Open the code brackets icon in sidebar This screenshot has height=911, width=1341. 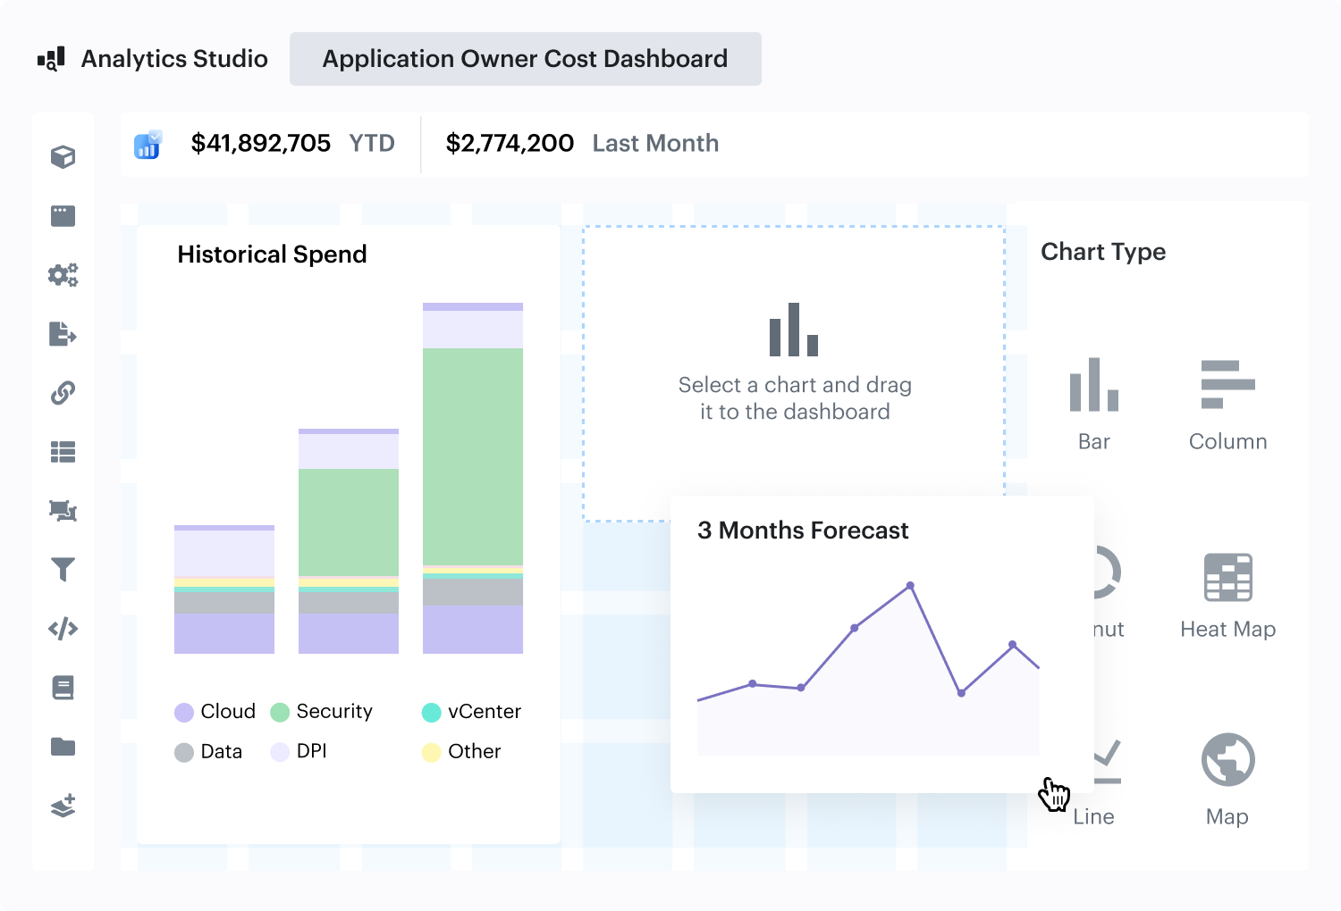click(63, 629)
